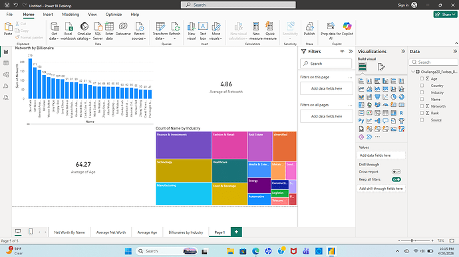Check the Country field checkbox

tap(422, 86)
